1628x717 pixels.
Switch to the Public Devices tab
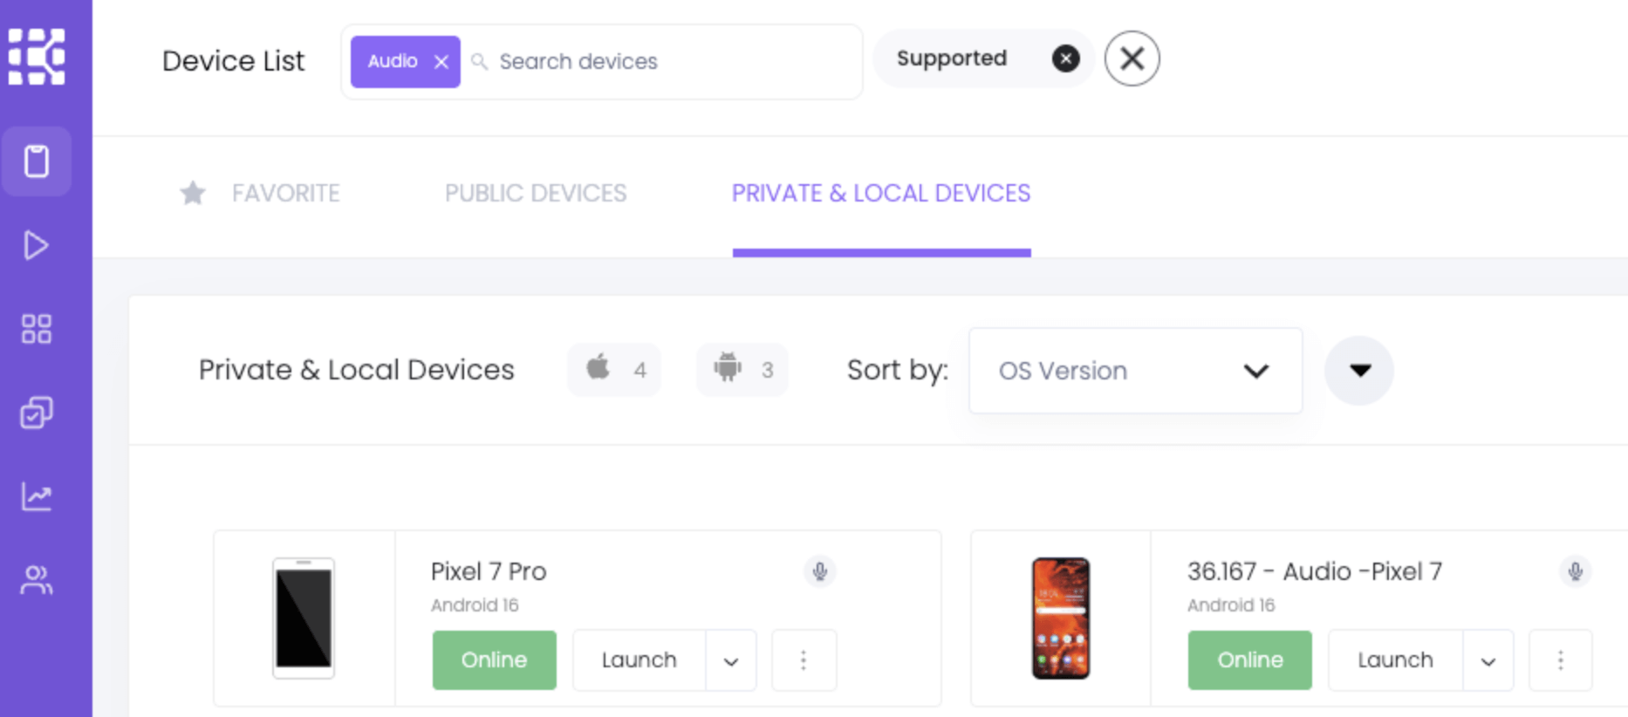coord(535,193)
